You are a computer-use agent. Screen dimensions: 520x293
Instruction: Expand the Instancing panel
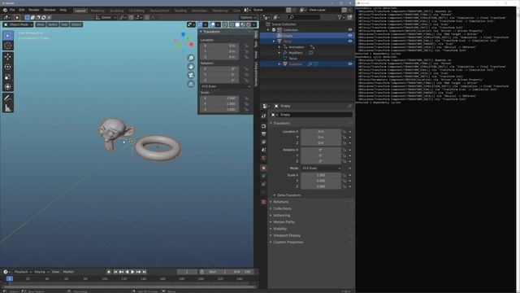coord(282,215)
